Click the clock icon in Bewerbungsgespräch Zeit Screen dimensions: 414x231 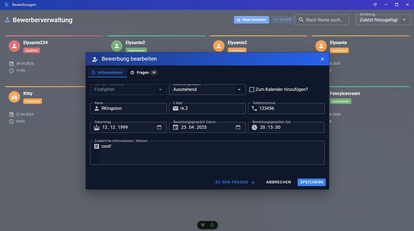click(x=255, y=127)
